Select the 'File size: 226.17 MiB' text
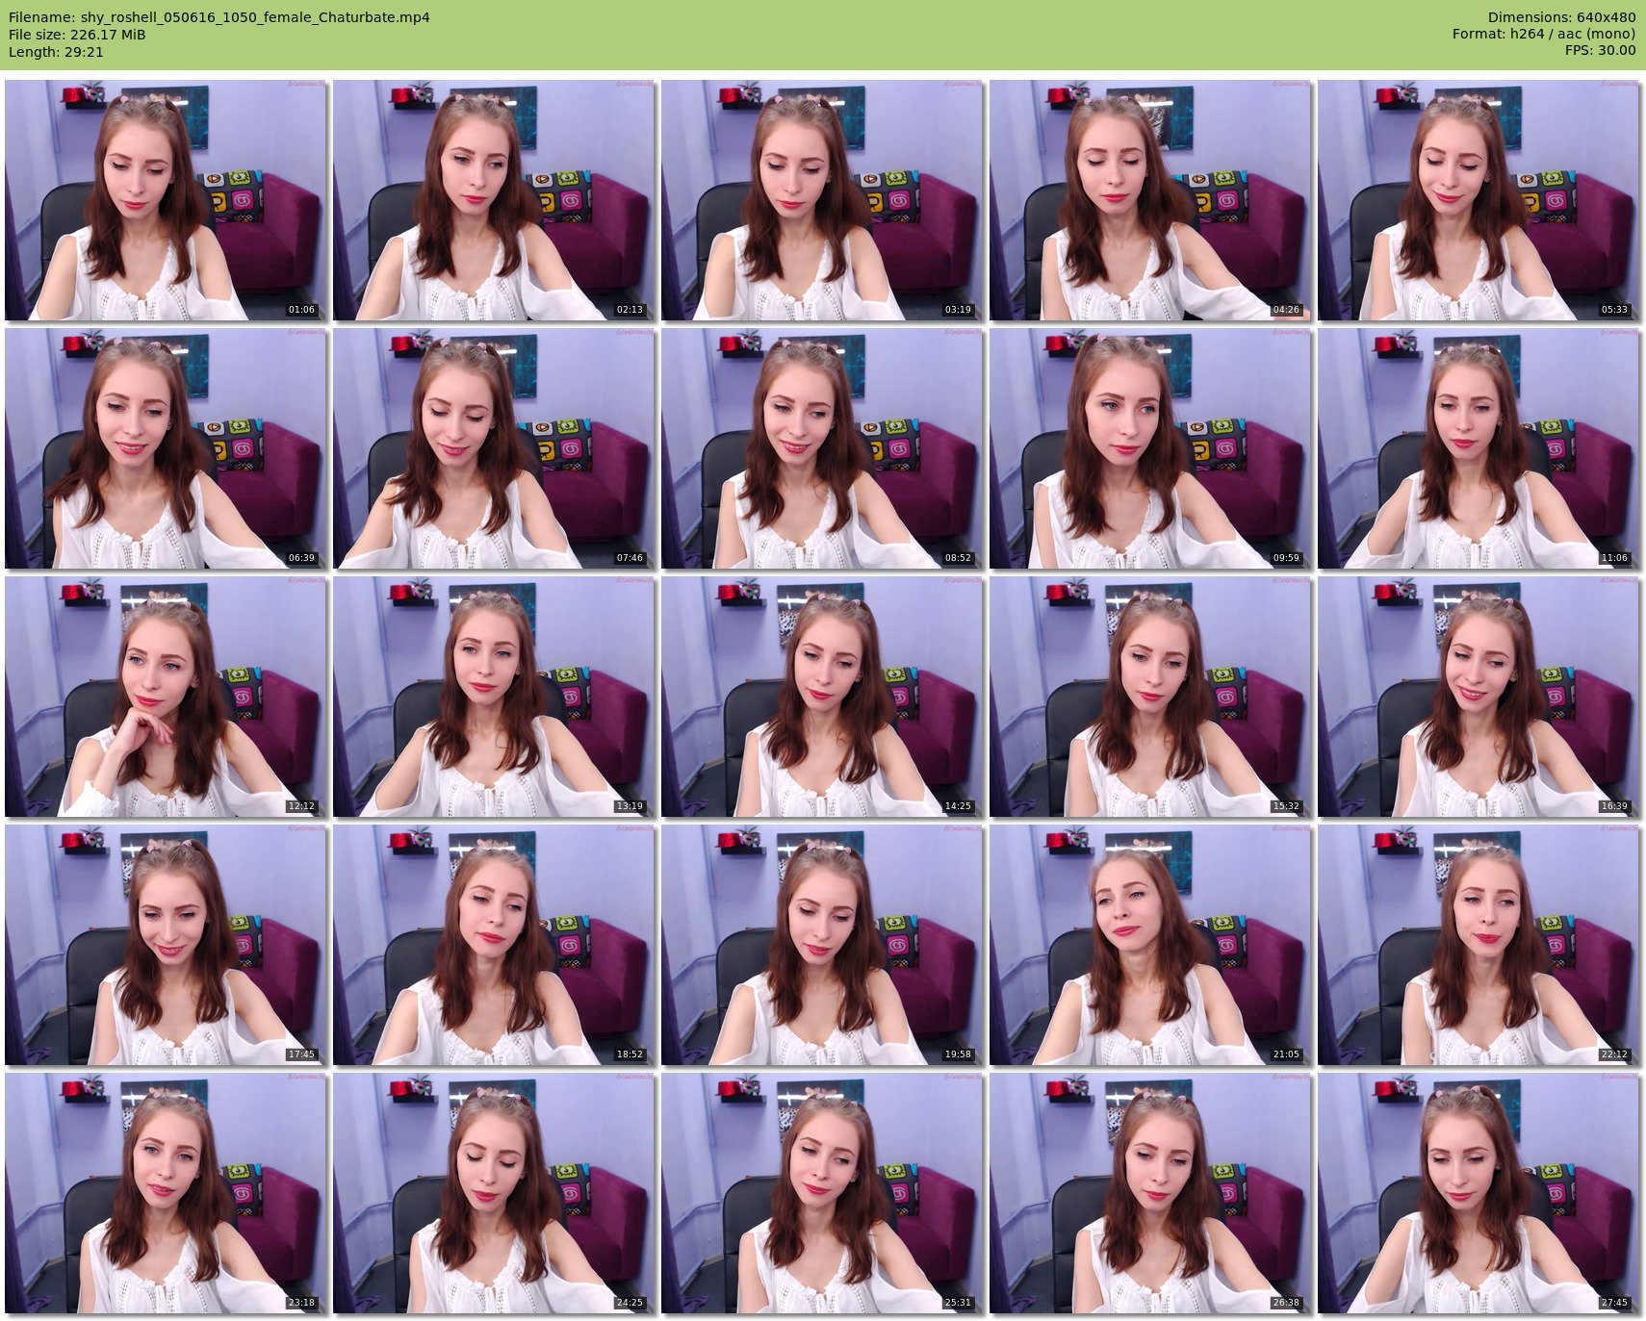This screenshot has width=1646, height=1321. point(77,35)
